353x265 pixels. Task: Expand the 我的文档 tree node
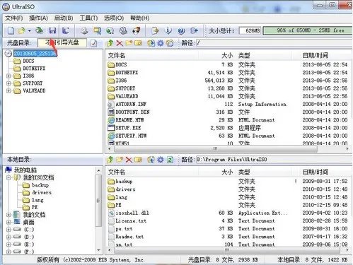(x=8, y=215)
